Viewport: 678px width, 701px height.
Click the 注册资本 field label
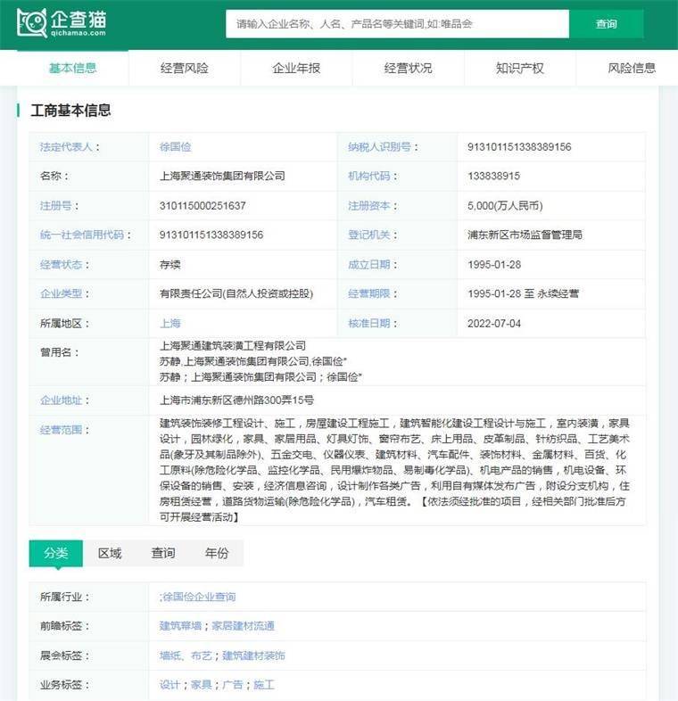[372, 206]
